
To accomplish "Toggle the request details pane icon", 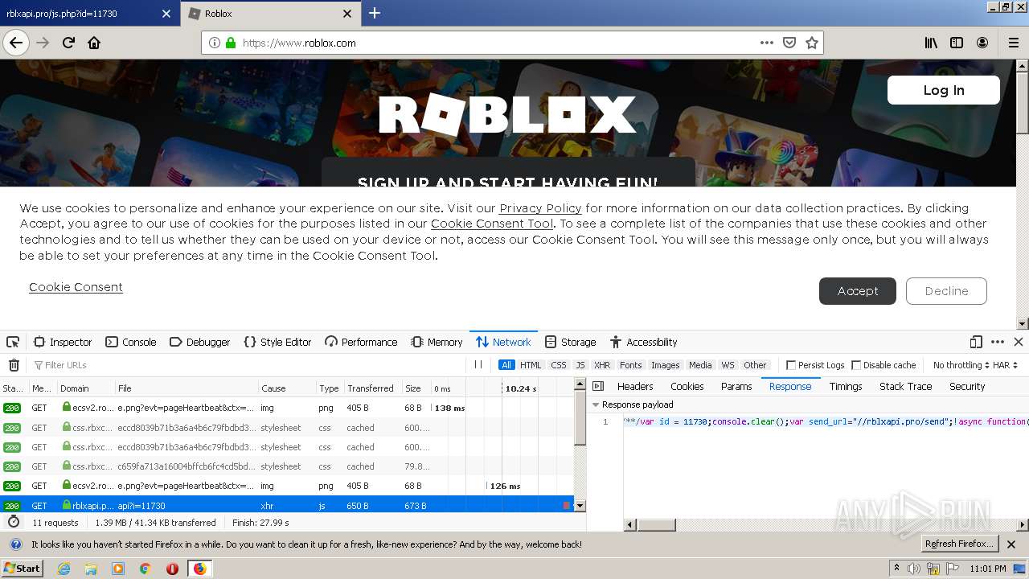I will (x=598, y=387).
